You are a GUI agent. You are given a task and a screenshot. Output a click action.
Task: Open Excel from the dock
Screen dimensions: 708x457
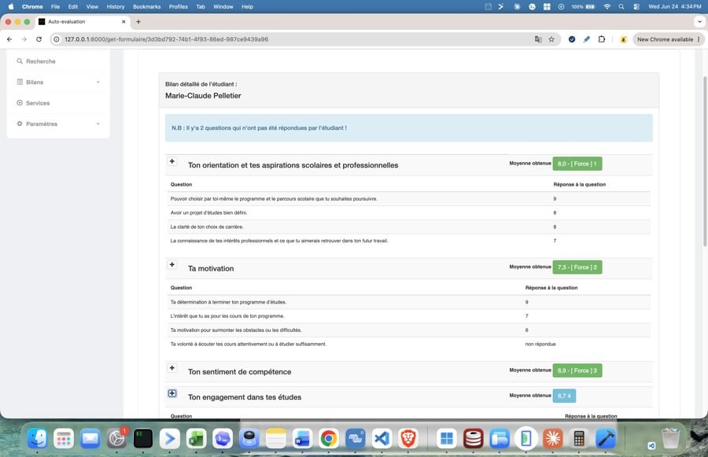click(196, 438)
